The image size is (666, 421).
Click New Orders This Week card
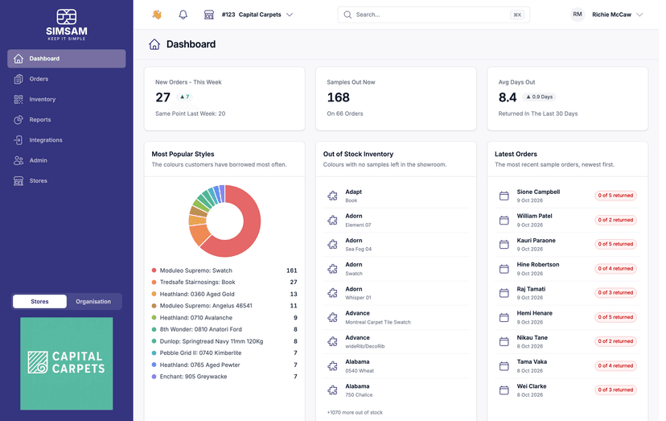pos(224,99)
